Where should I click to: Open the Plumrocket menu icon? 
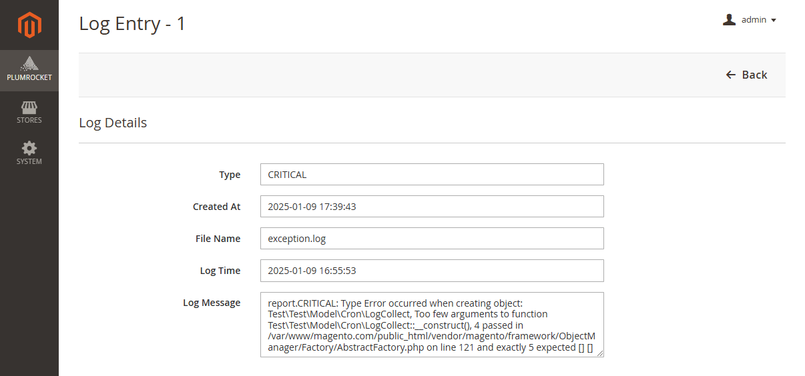29,64
